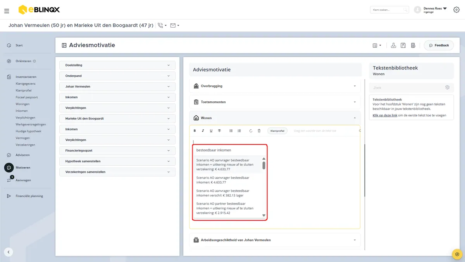Open Aanvragen in the sidebar
The height and width of the screenshot is (262, 465).
[x=23, y=180]
